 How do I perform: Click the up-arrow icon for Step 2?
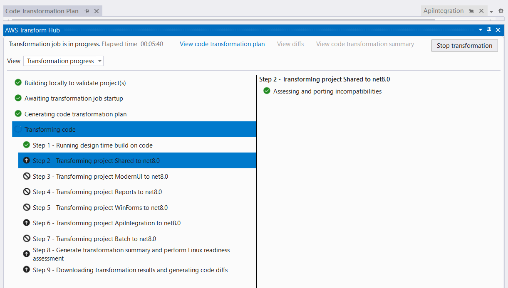tap(27, 160)
